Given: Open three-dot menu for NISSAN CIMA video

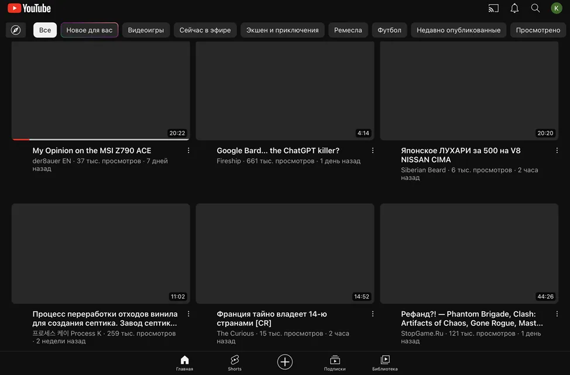Looking at the screenshot, I should (x=557, y=150).
